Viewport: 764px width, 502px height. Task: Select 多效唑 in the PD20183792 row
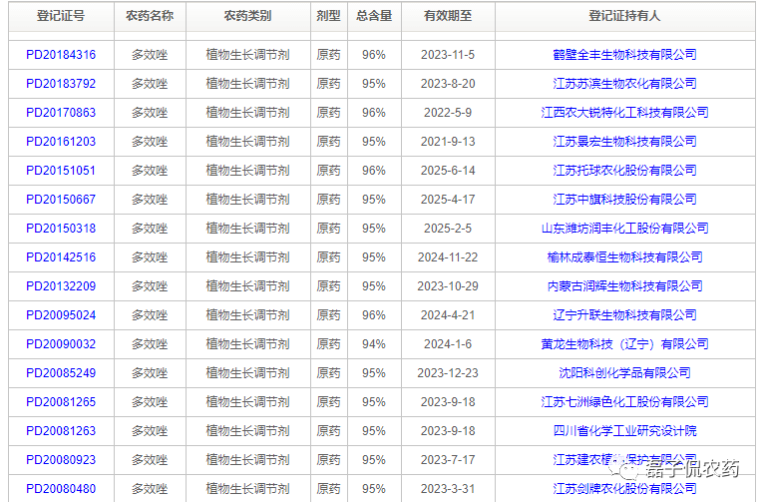pyautogui.click(x=150, y=84)
